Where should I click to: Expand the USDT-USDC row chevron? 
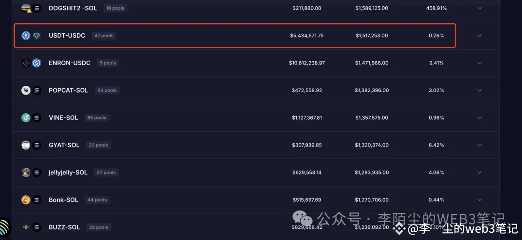pos(480,36)
